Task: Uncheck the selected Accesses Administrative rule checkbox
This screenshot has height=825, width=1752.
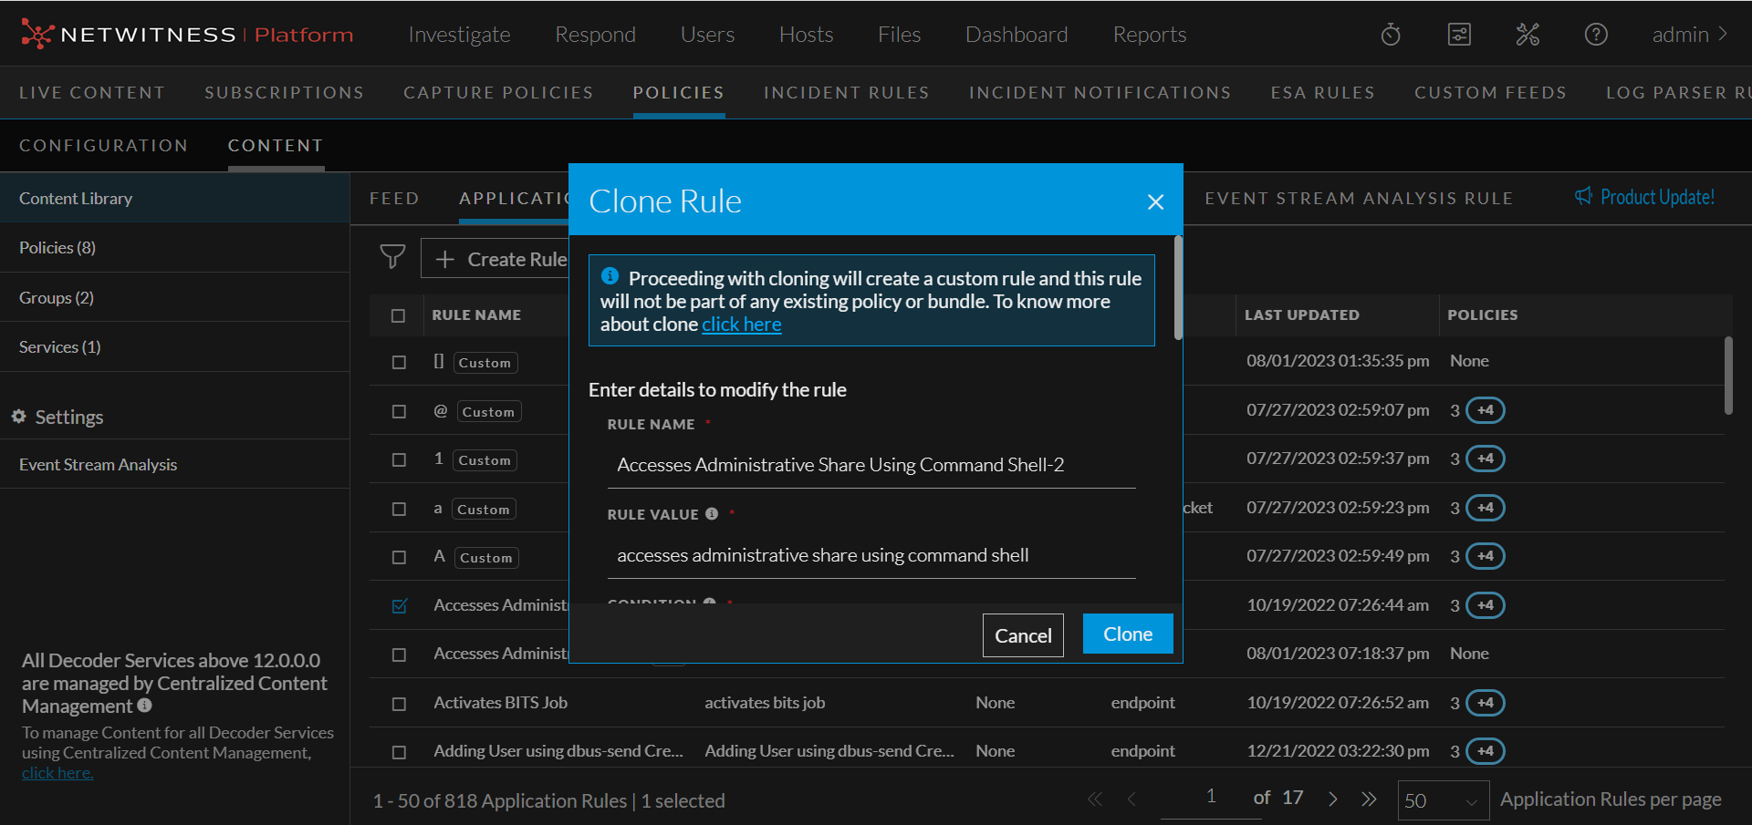Action: [x=399, y=606]
